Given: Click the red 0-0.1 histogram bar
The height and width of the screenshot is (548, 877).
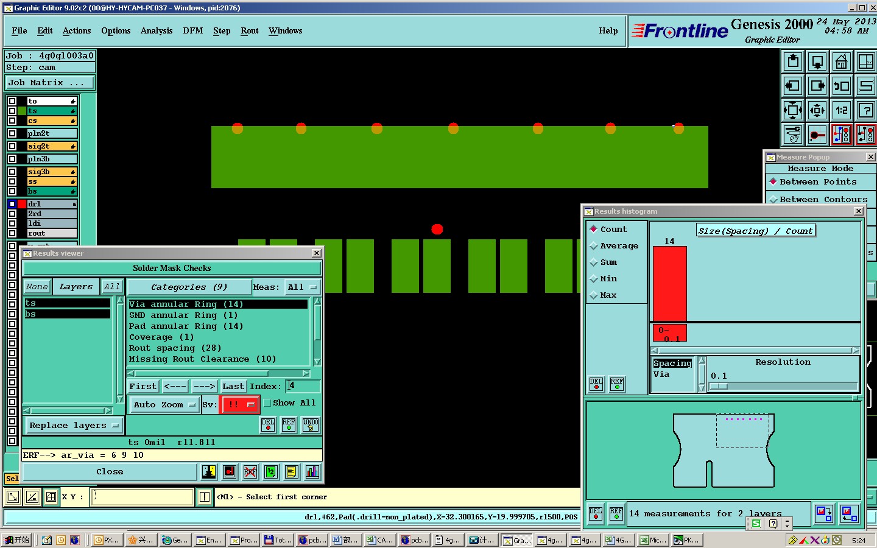Looking at the screenshot, I should pos(670,284).
